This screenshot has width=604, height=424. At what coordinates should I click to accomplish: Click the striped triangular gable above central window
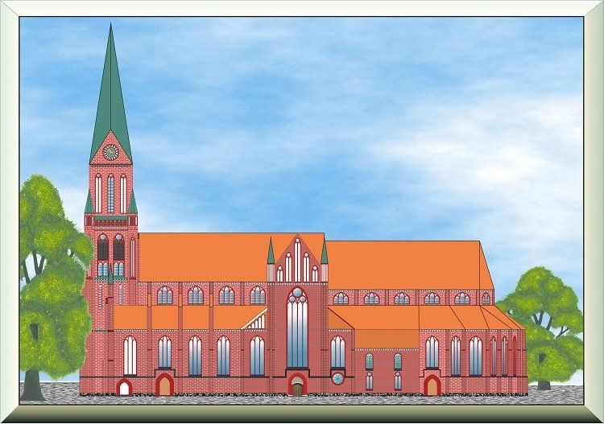click(x=297, y=259)
